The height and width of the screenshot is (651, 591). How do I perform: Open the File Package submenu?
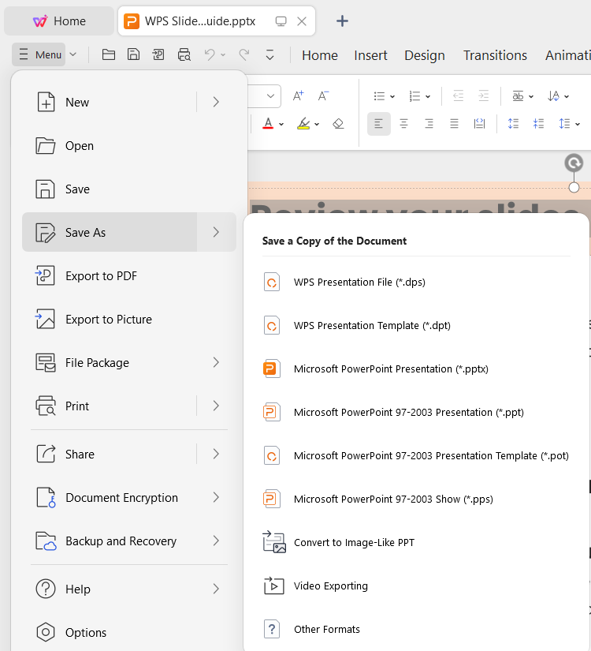click(x=129, y=362)
